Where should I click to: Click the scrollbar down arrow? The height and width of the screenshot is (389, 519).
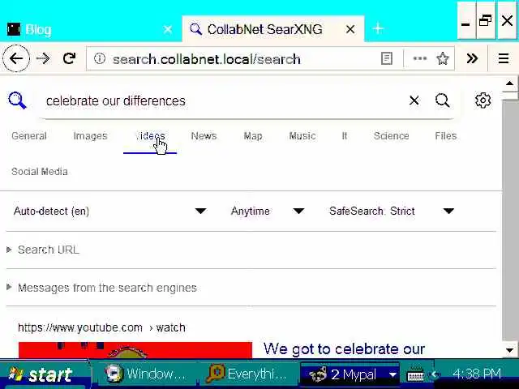(x=510, y=350)
